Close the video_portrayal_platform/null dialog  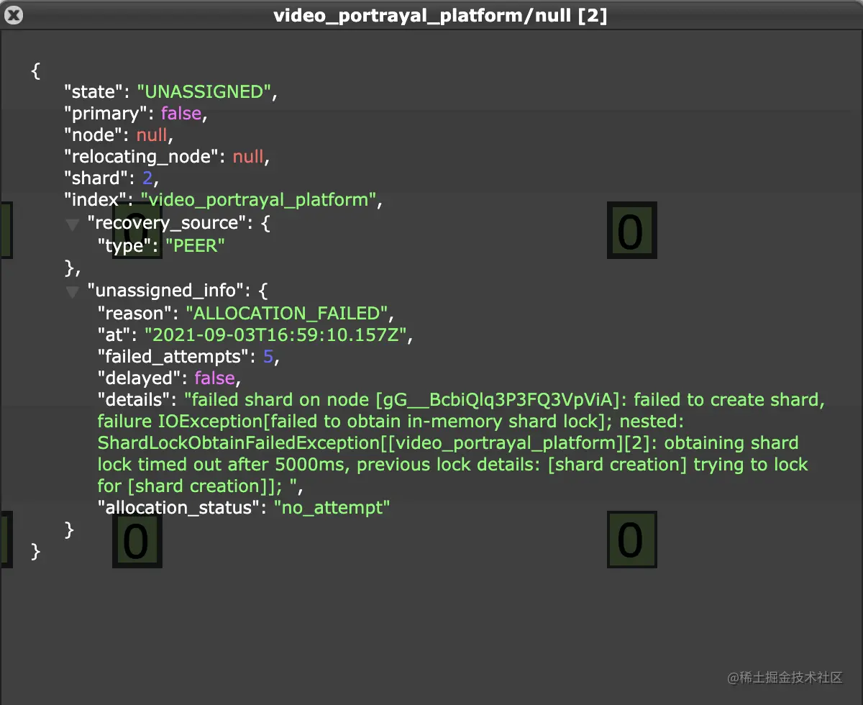pos(14,15)
